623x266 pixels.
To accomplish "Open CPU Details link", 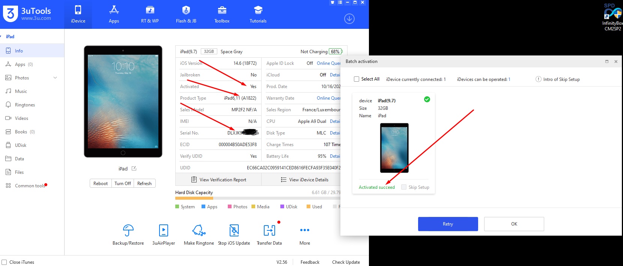I will pos(335,121).
